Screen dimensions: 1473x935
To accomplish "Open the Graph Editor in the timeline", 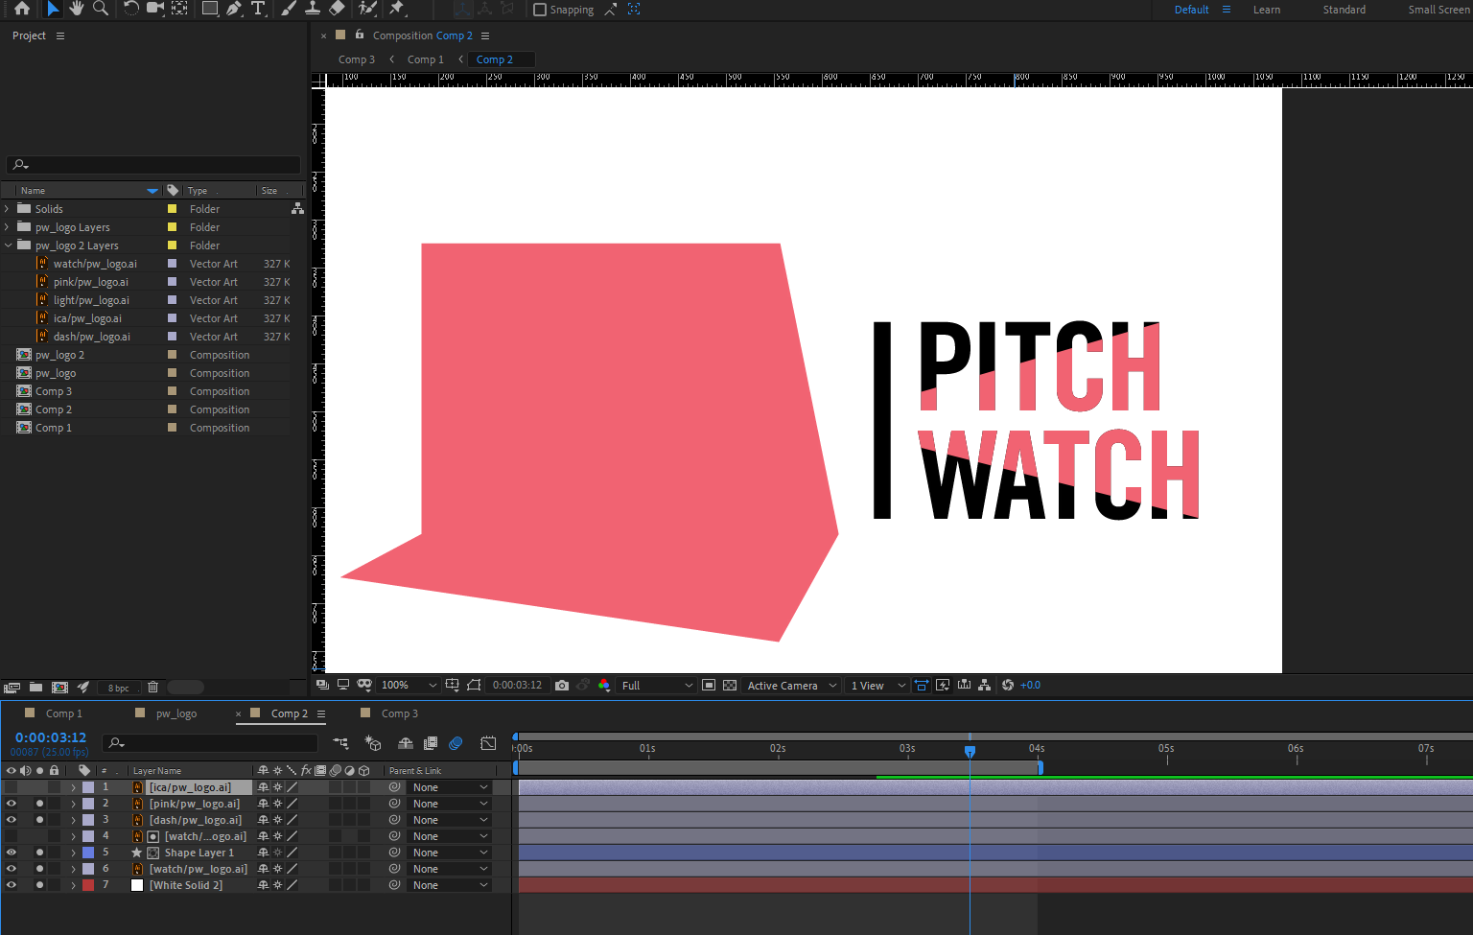I will (487, 743).
